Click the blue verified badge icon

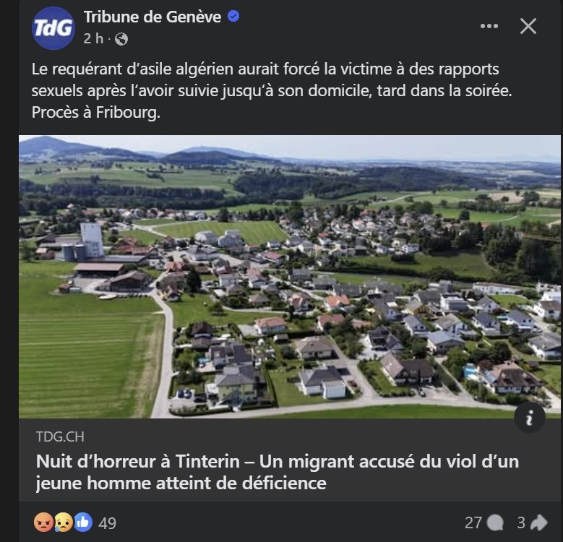tap(234, 17)
